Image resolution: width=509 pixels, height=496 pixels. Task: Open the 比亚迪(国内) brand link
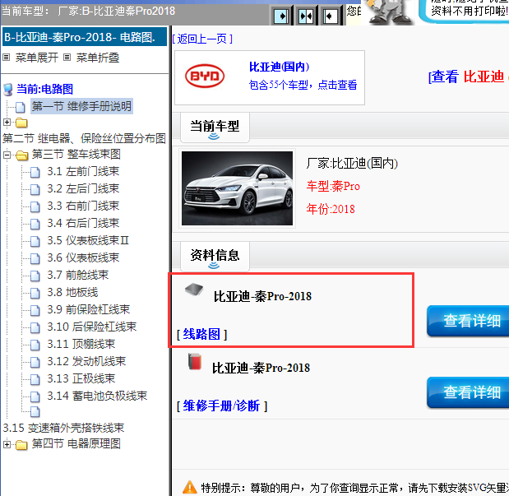(280, 67)
